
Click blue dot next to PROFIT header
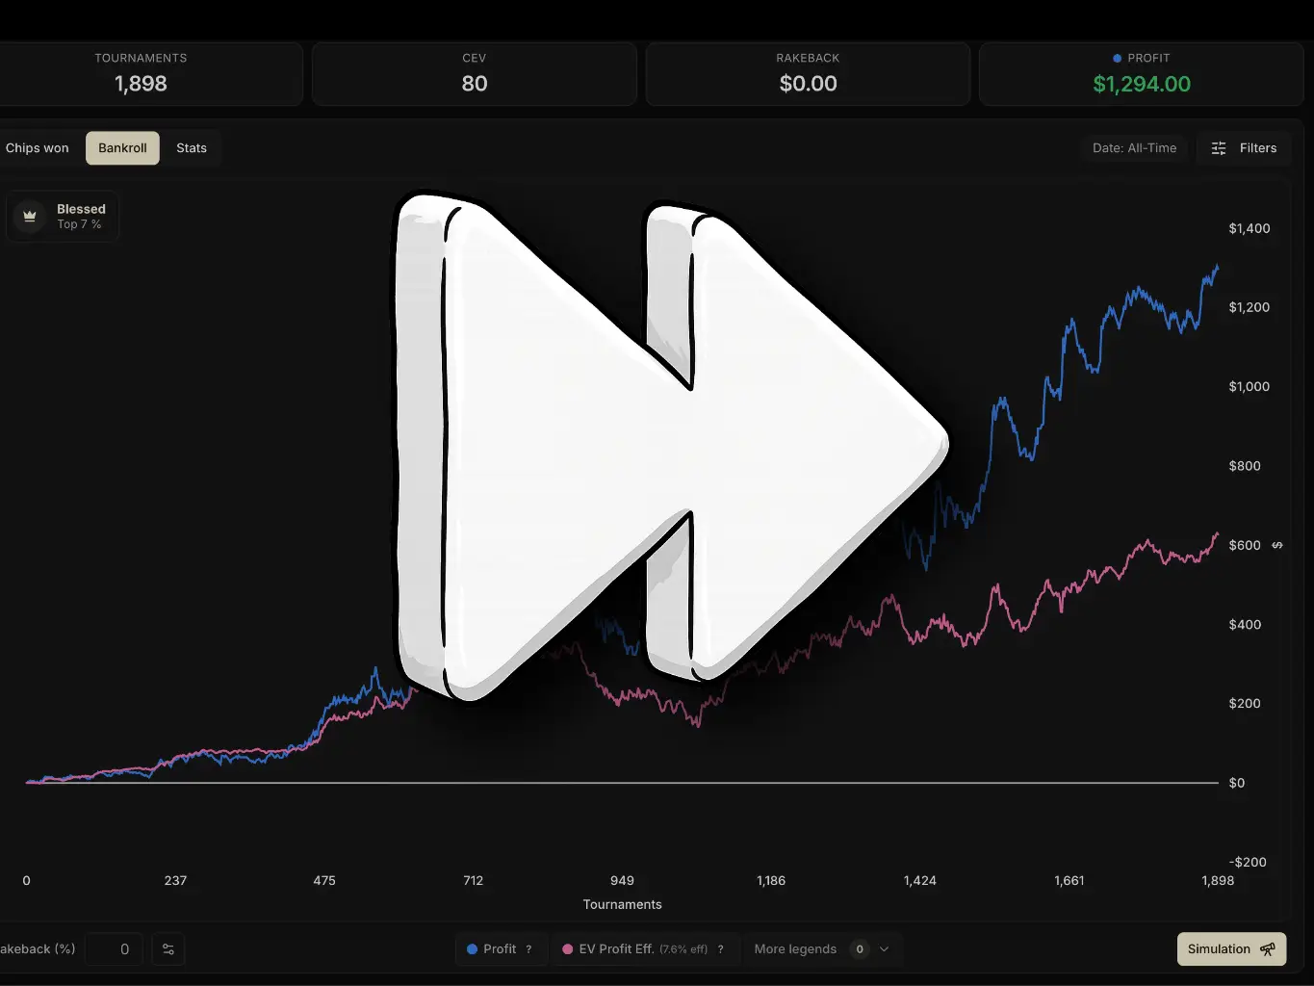(1117, 59)
